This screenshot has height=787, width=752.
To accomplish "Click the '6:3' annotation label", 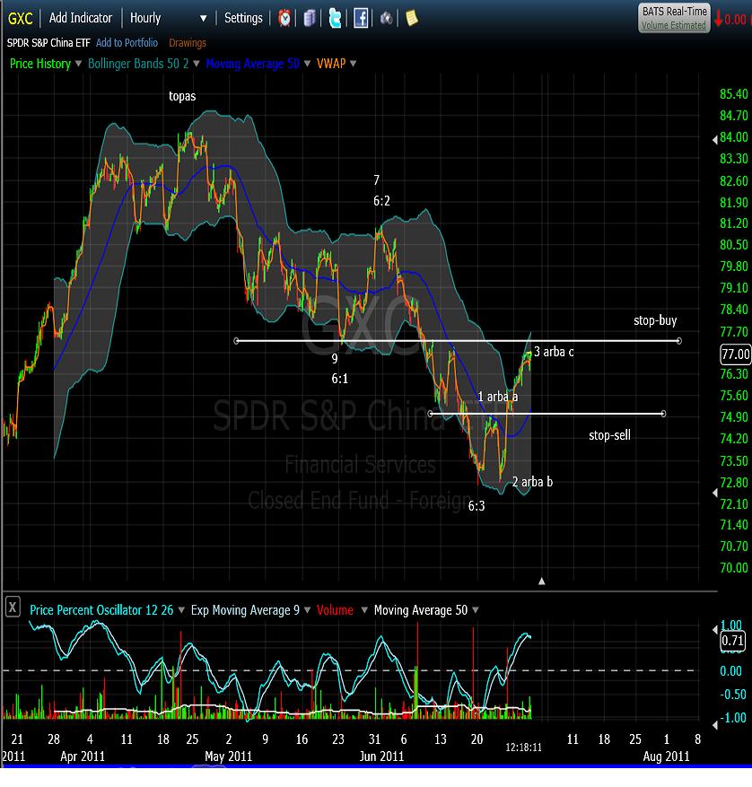I will click(x=477, y=506).
